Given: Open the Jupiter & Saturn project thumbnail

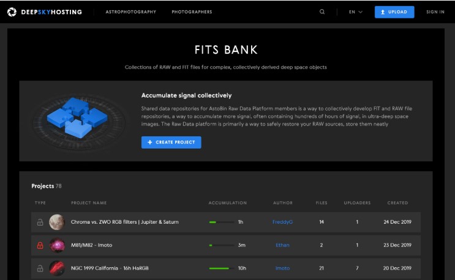Looking at the screenshot, I should [x=57, y=222].
